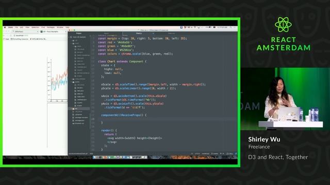Screen dimensions: 330x185
Task: Open the Edit menu
Action: tap(22, 27)
